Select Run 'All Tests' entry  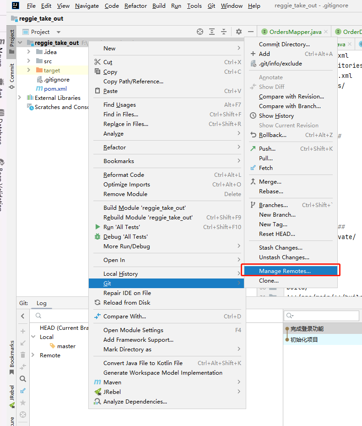coord(167,227)
